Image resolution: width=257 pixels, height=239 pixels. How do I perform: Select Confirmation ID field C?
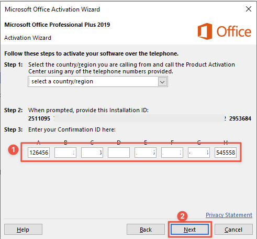pos(92,153)
